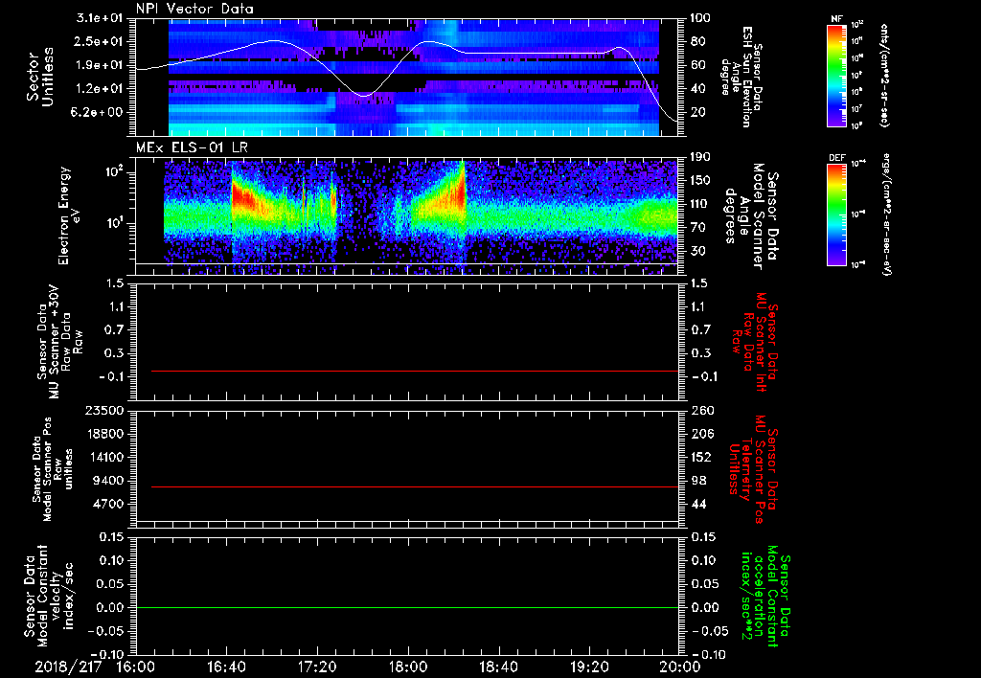The image size is (981, 678).
Task: Click the "206" telemetry tick label
Action: (700, 434)
